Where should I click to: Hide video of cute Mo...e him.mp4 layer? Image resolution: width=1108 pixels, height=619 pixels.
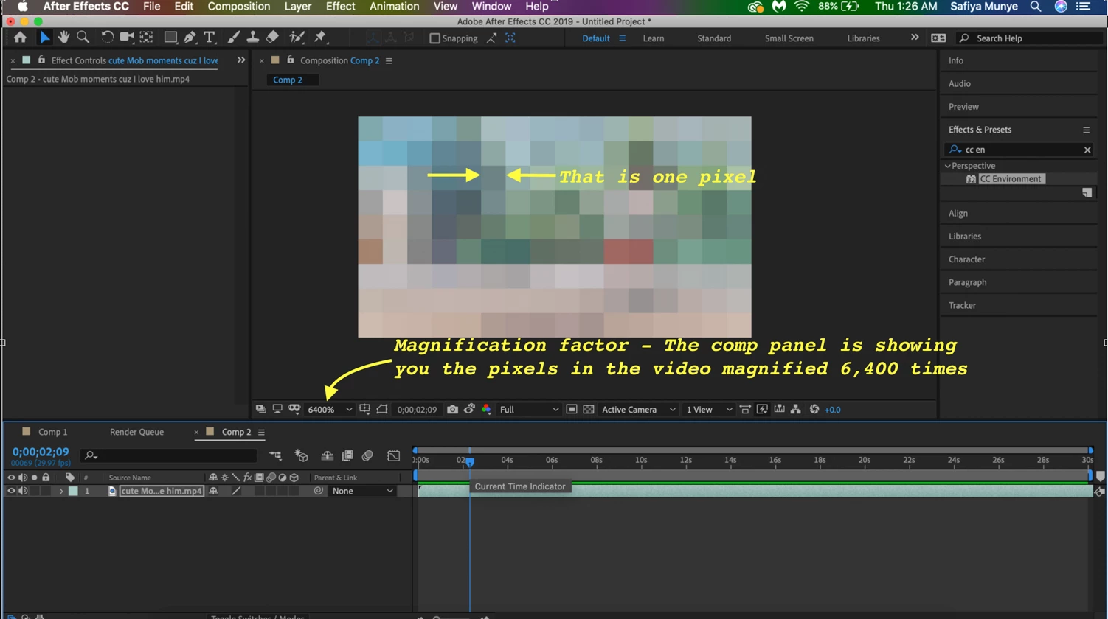(11, 491)
